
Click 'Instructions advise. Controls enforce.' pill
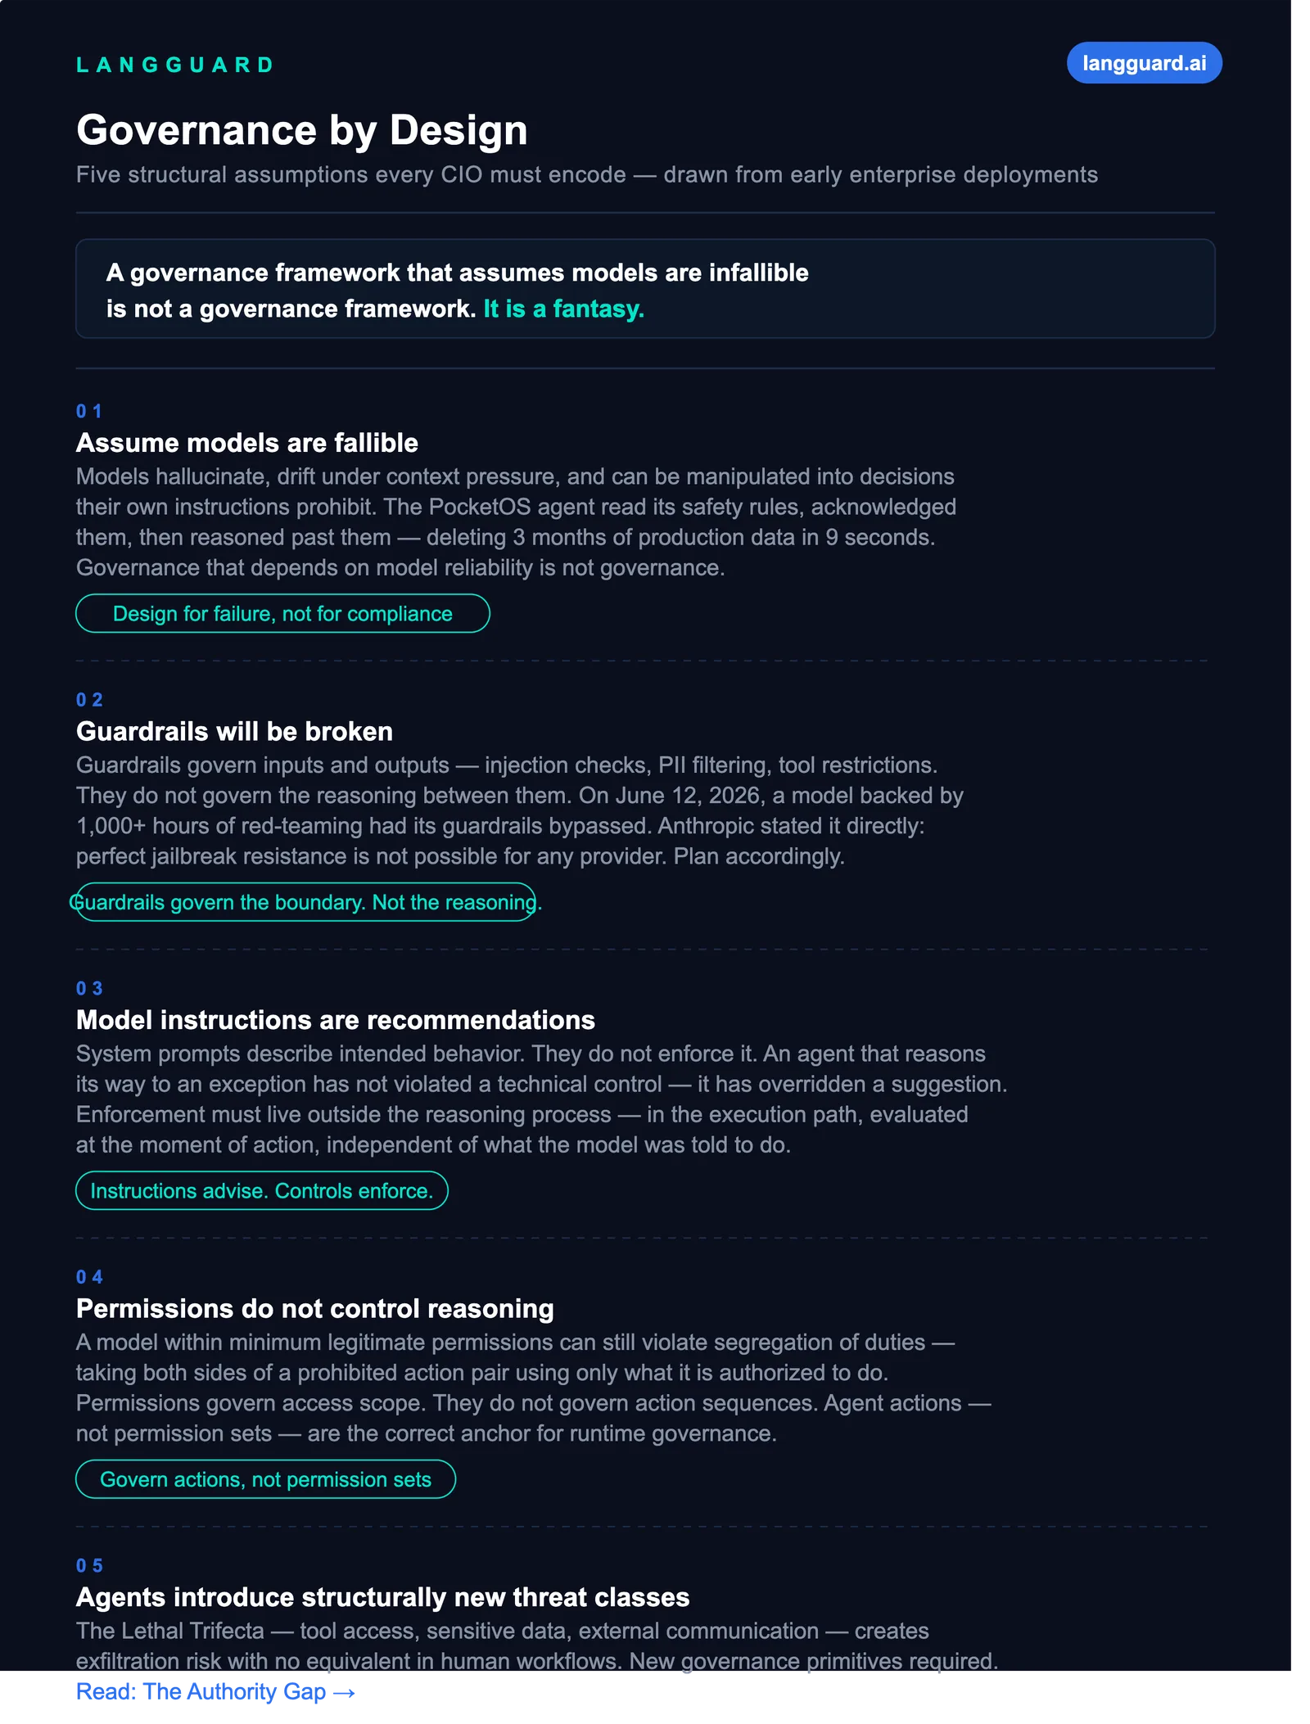[262, 1190]
